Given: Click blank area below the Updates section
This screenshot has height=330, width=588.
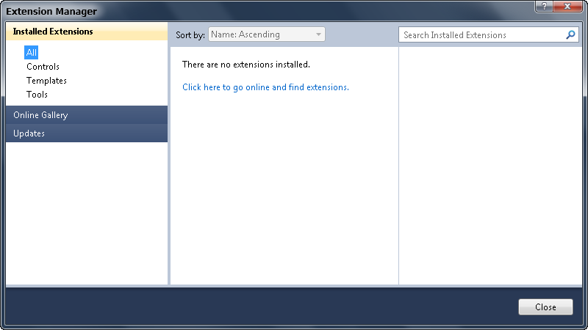Looking at the screenshot, I should [87, 213].
